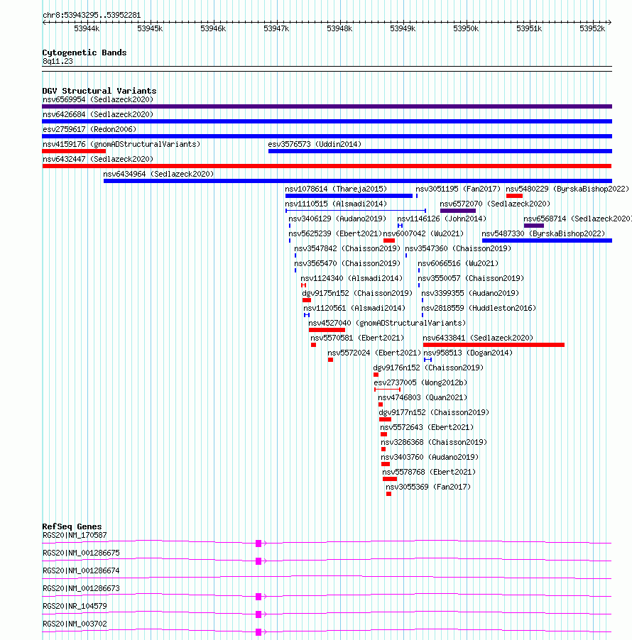Click the Cytogenetic Bands track title
The width and height of the screenshot is (632, 640).
coord(85,53)
